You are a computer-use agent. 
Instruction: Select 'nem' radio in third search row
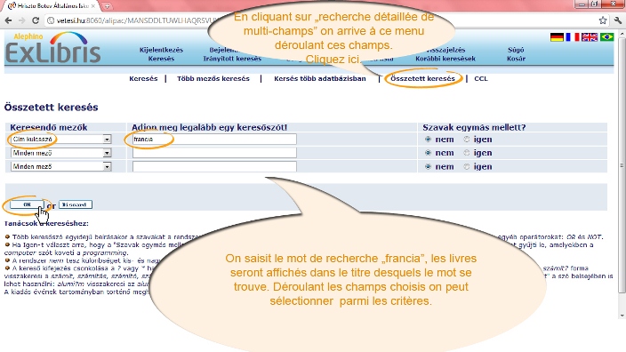(428, 166)
